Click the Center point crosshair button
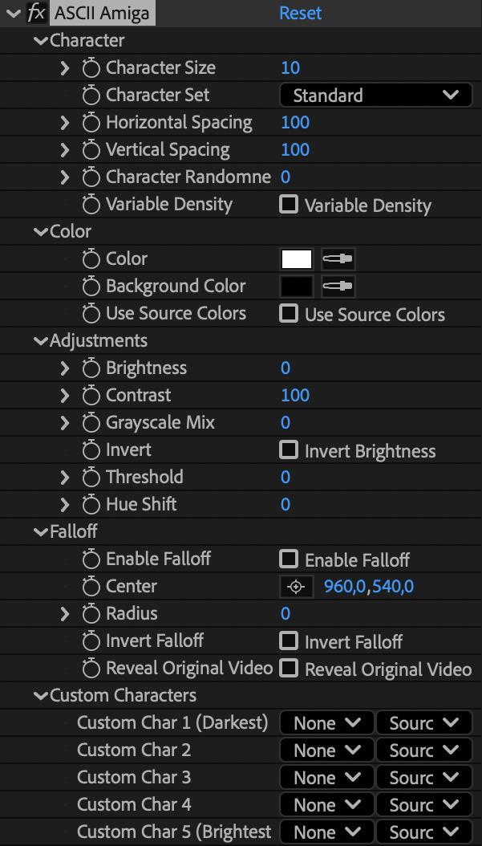Image resolution: width=482 pixels, height=846 pixels. pos(296,587)
